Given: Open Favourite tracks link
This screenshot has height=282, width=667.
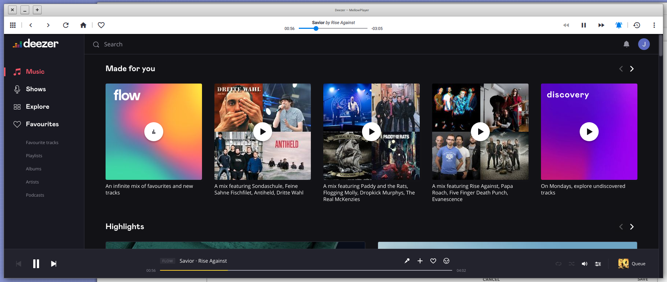Looking at the screenshot, I should [42, 143].
